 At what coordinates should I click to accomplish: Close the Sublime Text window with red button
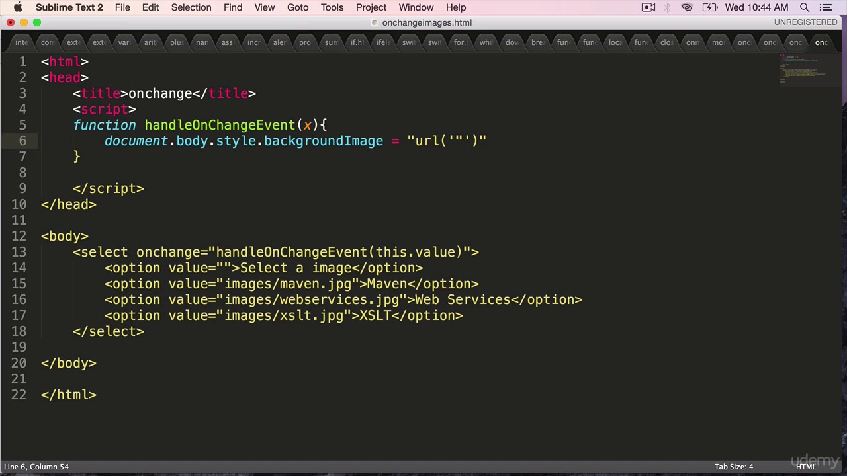pos(11,22)
